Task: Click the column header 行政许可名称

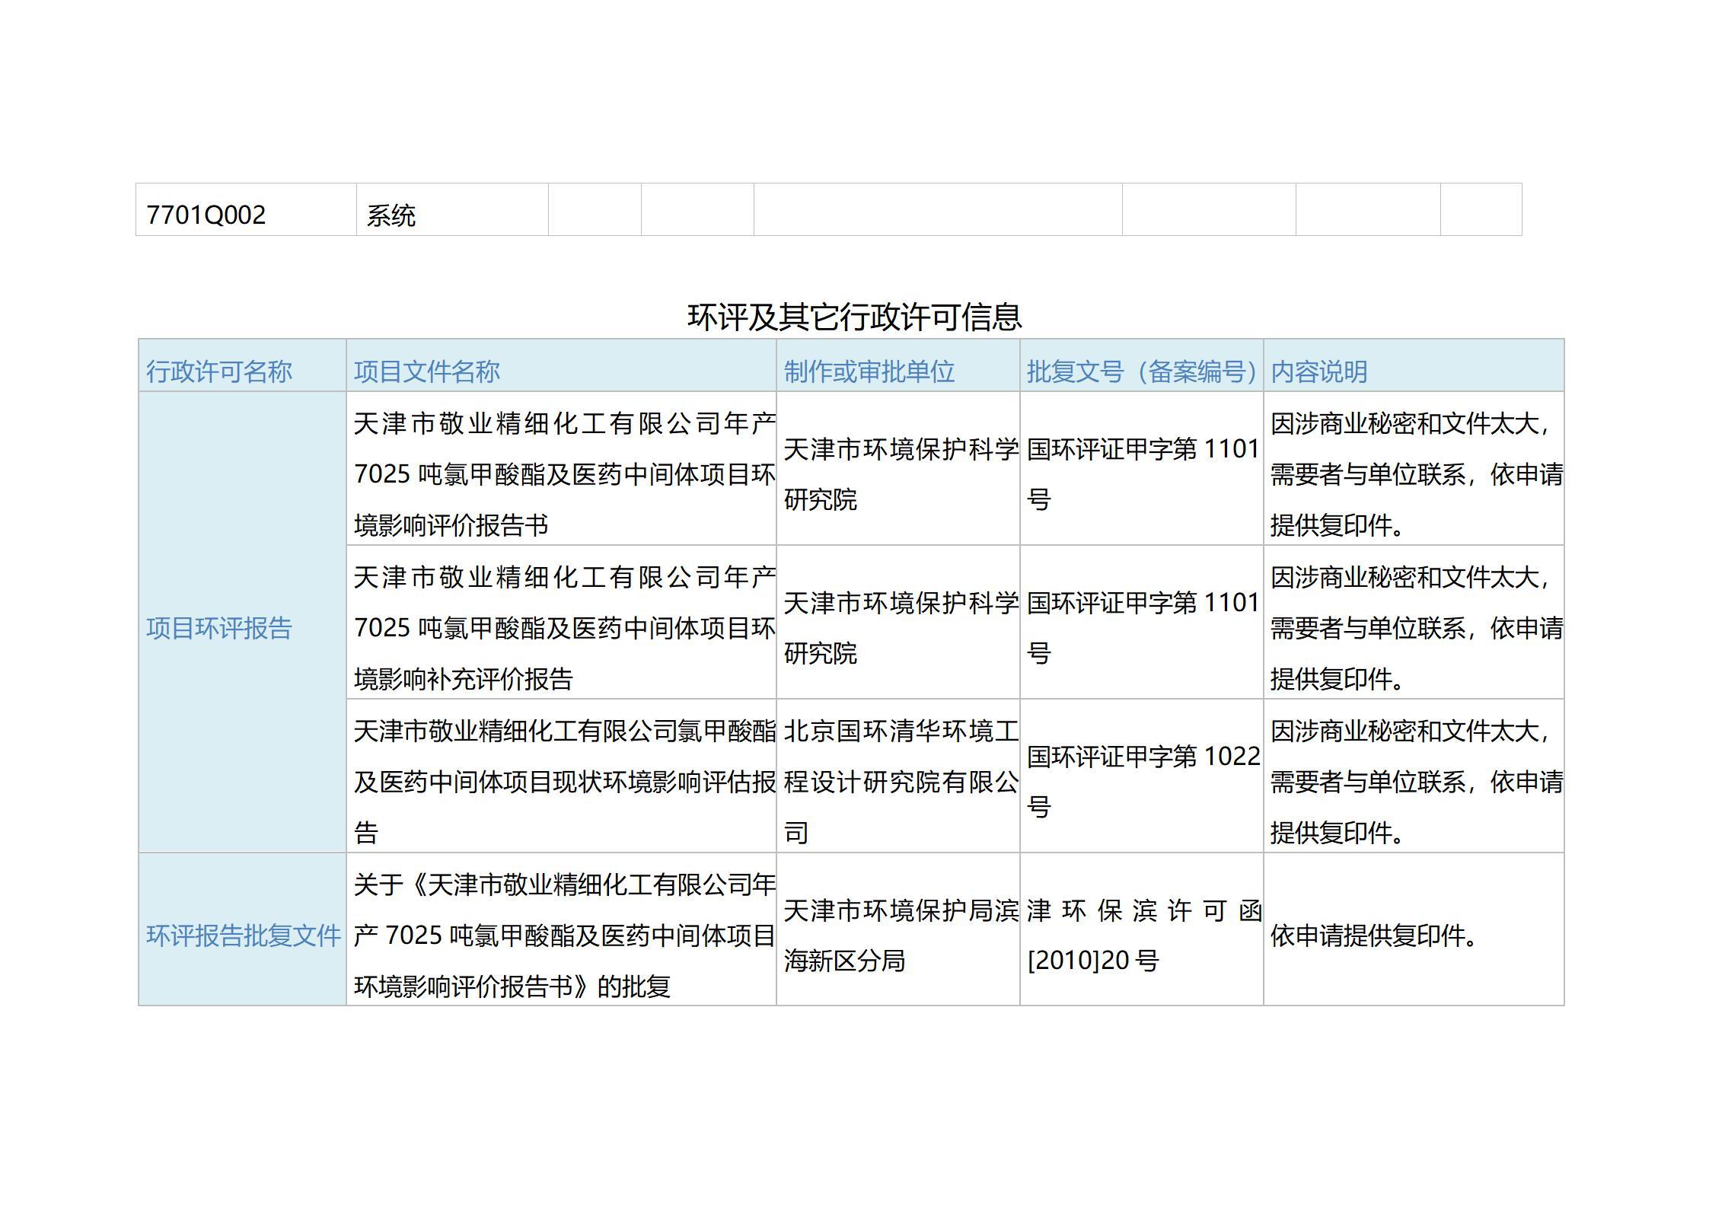Action: pos(219,371)
